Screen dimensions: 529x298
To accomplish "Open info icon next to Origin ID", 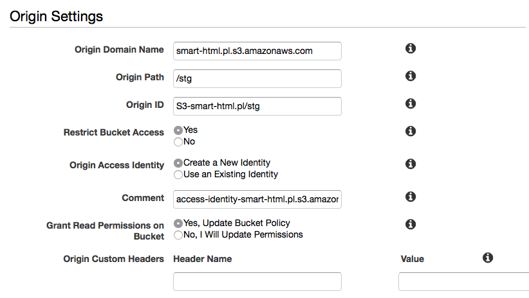I will [x=410, y=103].
